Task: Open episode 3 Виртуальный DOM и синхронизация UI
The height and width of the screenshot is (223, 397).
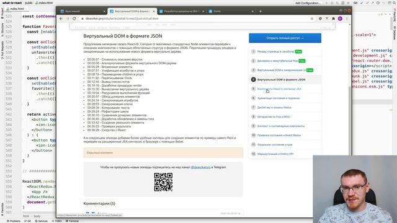Action: click(x=281, y=70)
